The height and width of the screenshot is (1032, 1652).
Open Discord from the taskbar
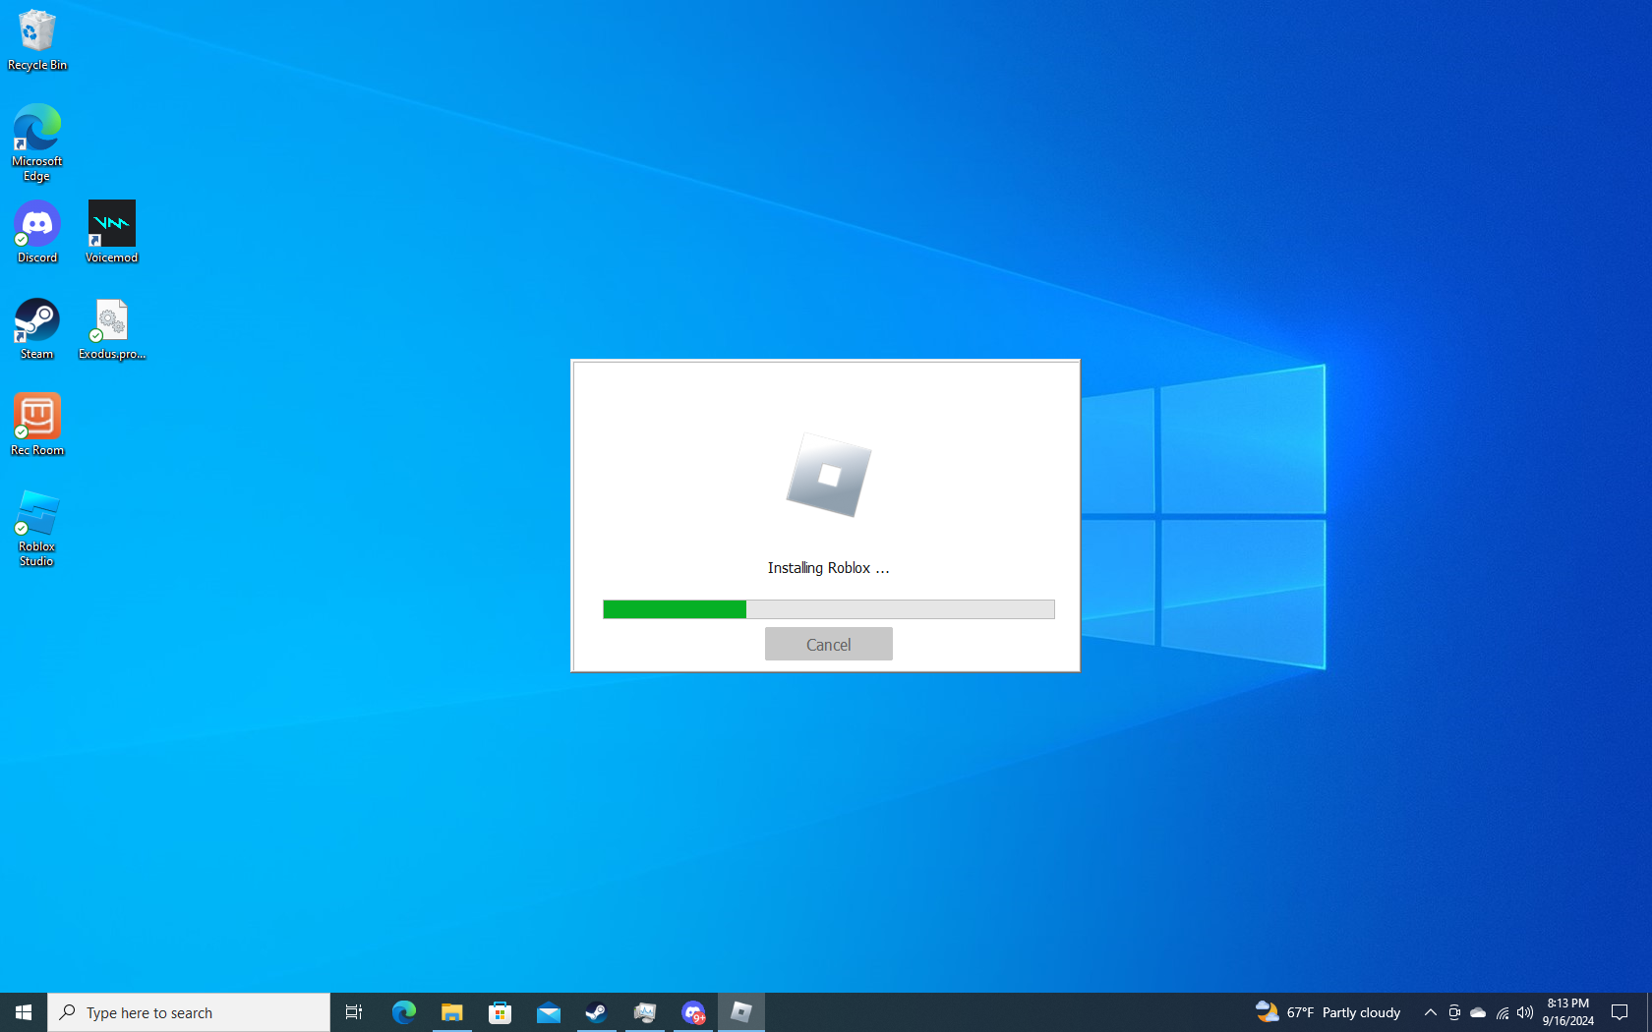tap(692, 1012)
